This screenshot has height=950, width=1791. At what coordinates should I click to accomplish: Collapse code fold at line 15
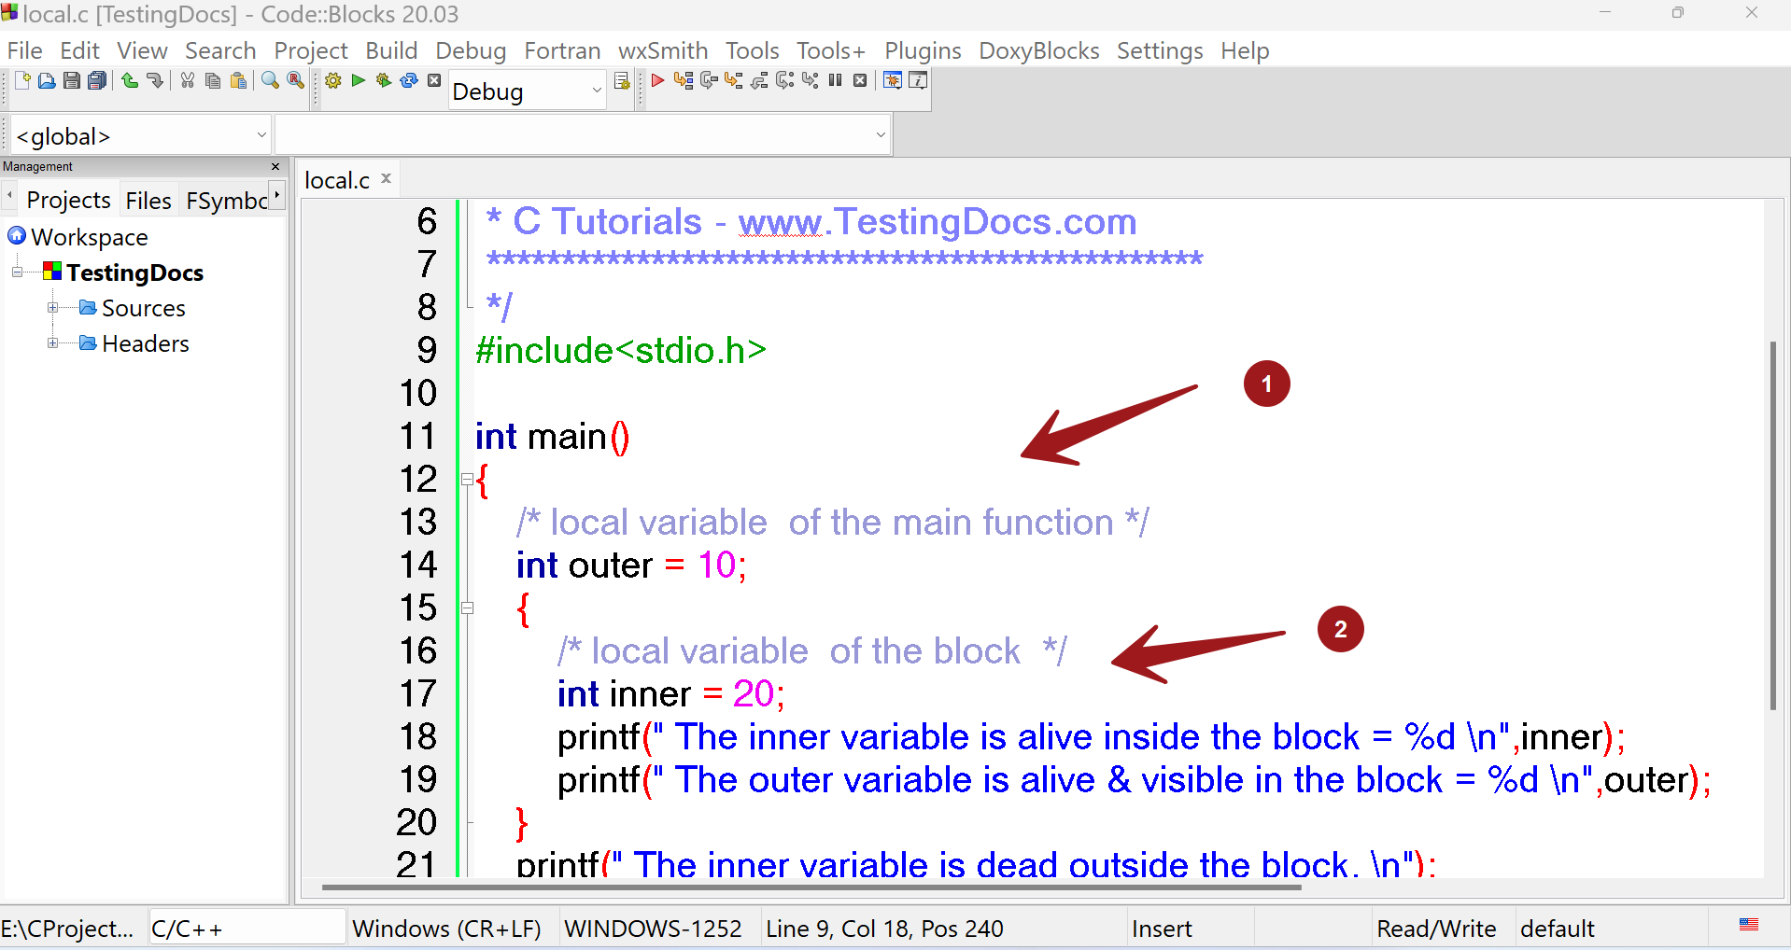[467, 608]
